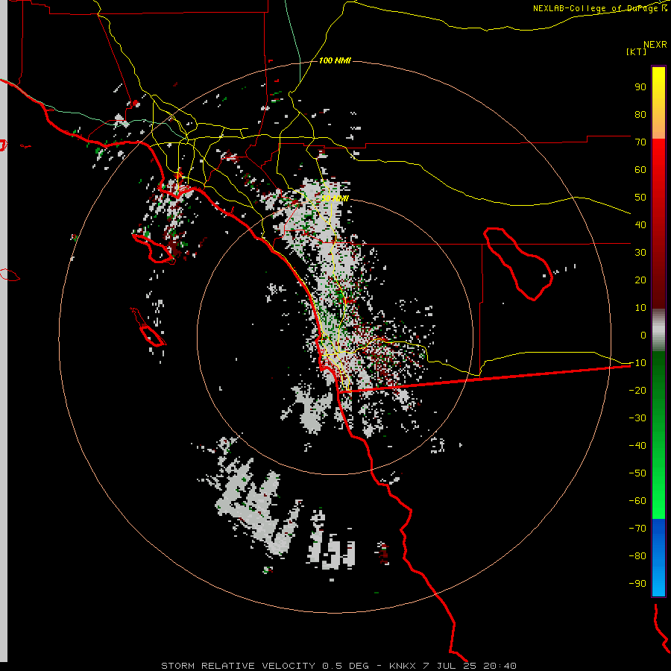The width and height of the screenshot is (671, 671).
Task: Click the -10 value on the velocity scale
Action: click(x=637, y=363)
